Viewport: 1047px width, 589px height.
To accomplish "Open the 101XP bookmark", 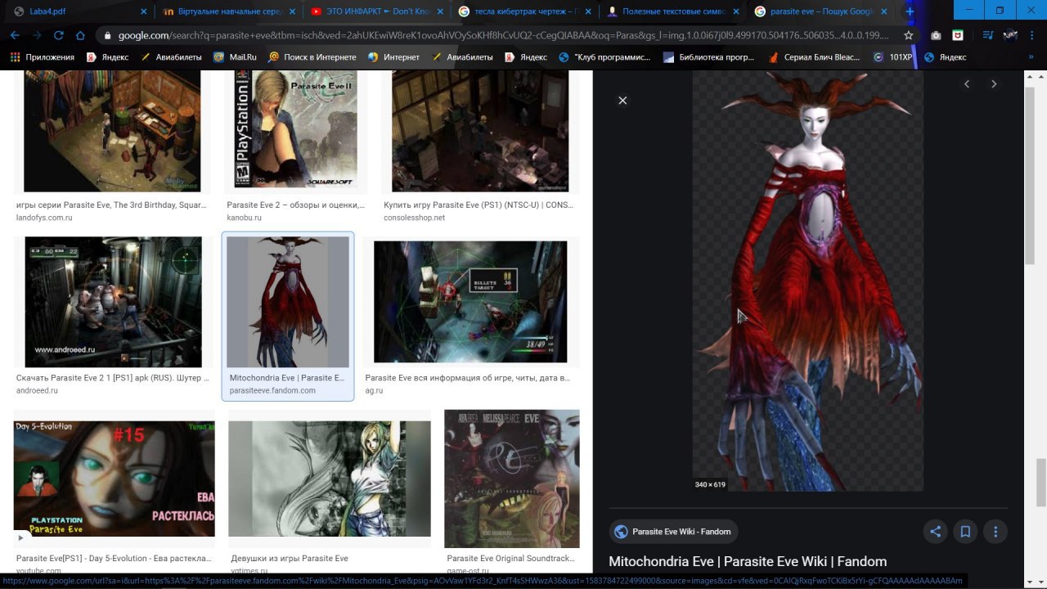I will pyautogui.click(x=892, y=57).
